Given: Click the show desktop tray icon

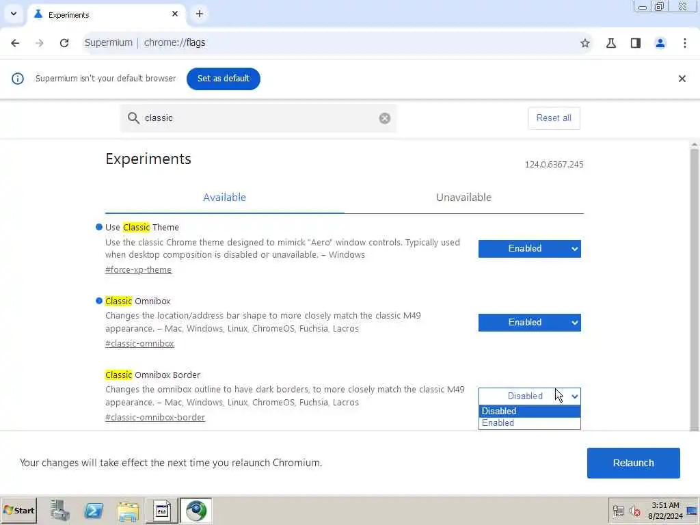Looking at the screenshot, I should pos(692,510).
